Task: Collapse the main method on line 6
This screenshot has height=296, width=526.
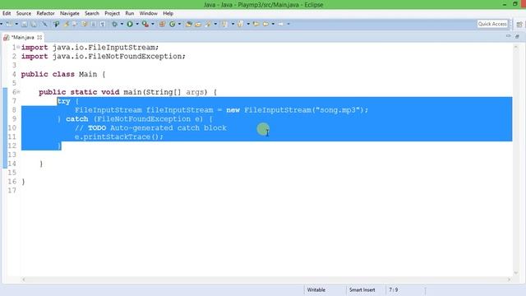Action: [x=18, y=92]
